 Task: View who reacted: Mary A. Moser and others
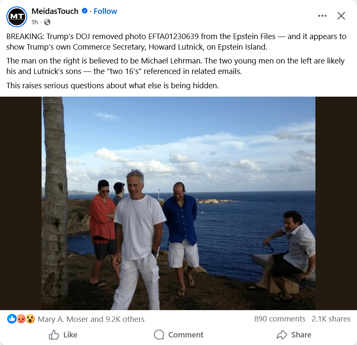pyautogui.click(x=91, y=319)
